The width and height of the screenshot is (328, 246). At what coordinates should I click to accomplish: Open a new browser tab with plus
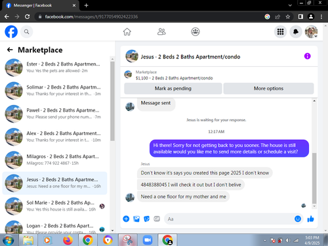point(87,5)
